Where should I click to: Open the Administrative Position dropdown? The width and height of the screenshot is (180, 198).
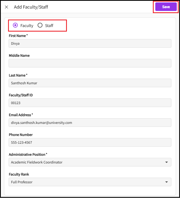coord(86,162)
